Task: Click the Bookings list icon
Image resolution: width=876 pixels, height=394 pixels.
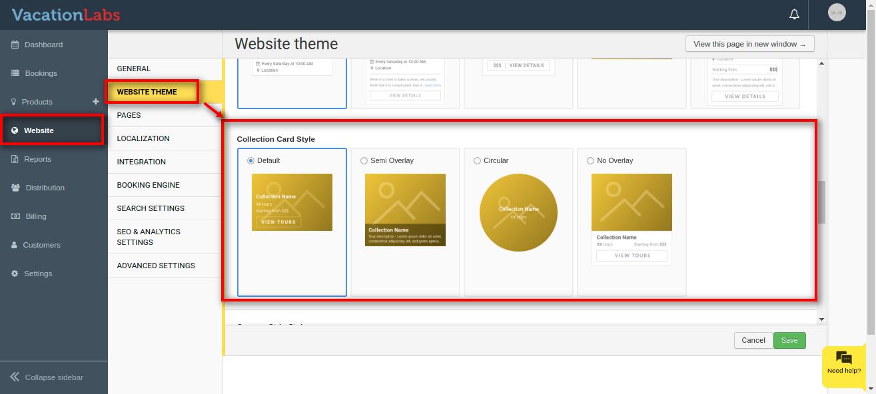Action: [15, 73]
